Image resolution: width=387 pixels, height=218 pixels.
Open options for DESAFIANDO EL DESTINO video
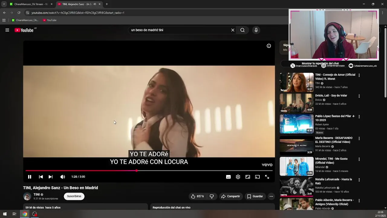(359, 138)
